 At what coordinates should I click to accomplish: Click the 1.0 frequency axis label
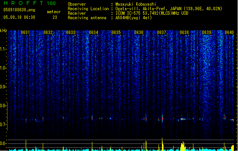pos(3,68)
